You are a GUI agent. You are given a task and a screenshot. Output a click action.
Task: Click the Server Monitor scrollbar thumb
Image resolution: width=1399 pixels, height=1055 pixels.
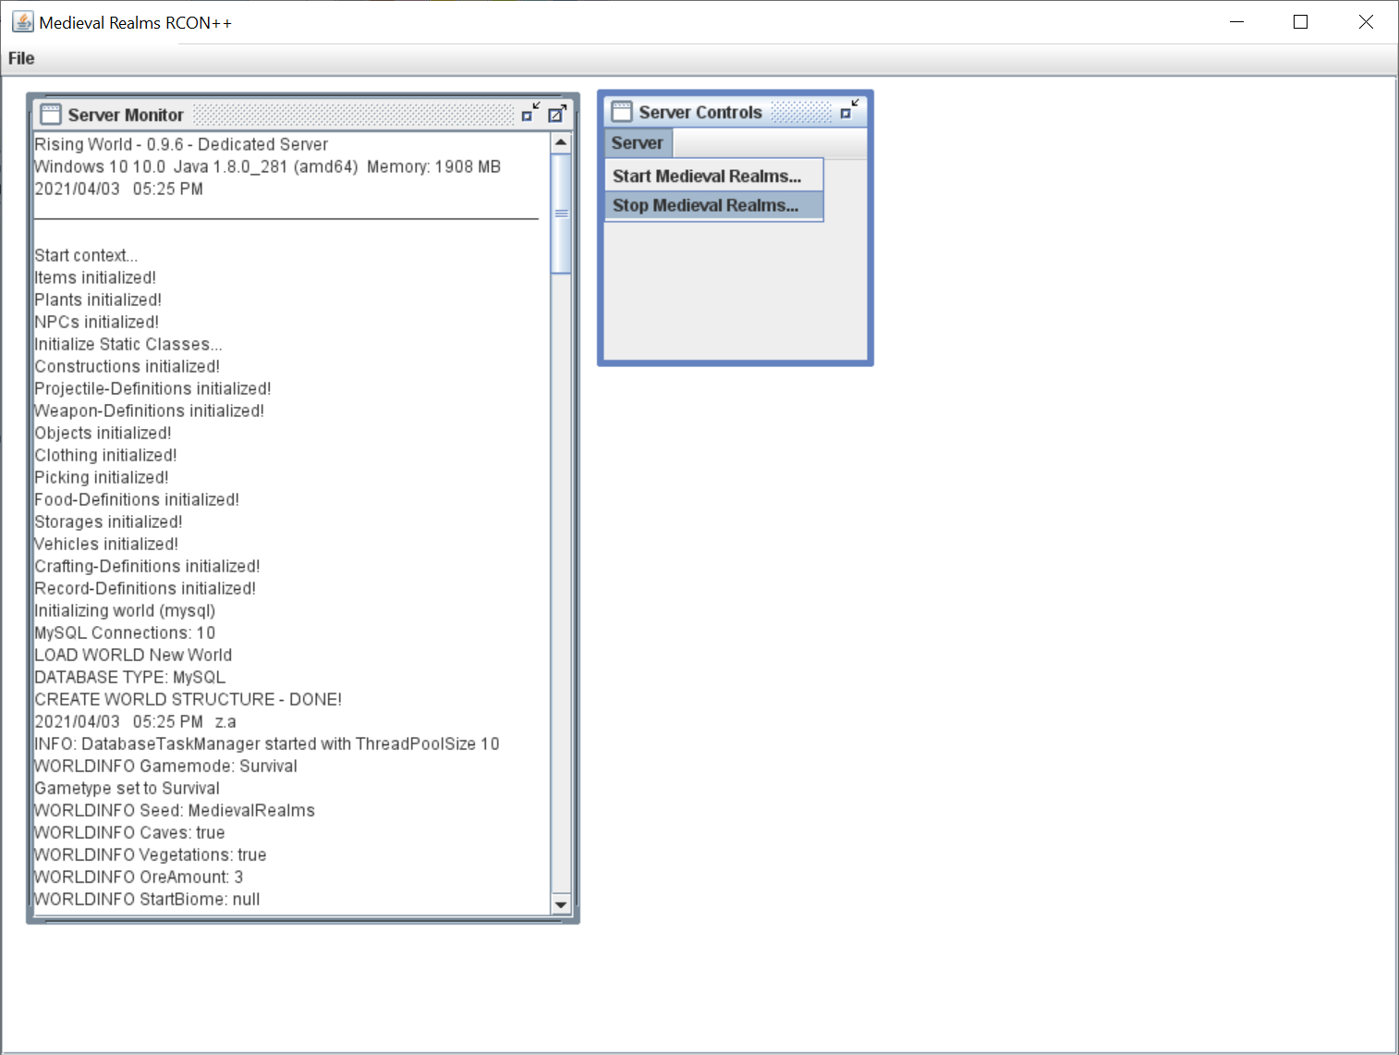click(x=561, y=214)
